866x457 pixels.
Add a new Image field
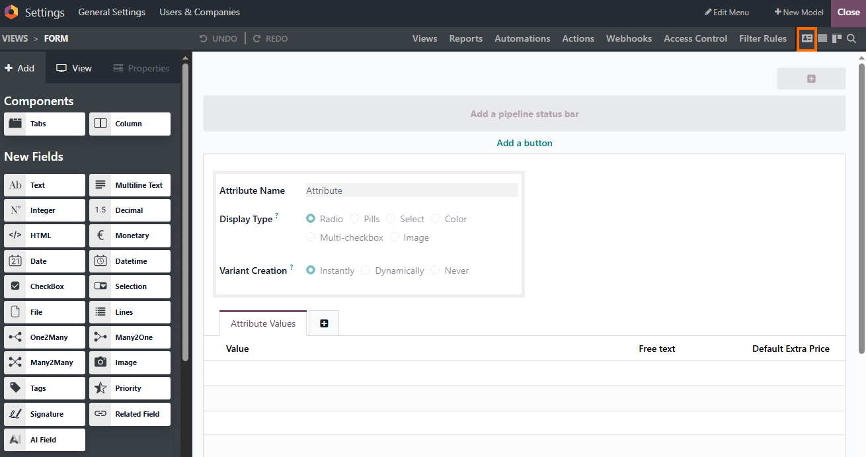[x=130, y=362]
